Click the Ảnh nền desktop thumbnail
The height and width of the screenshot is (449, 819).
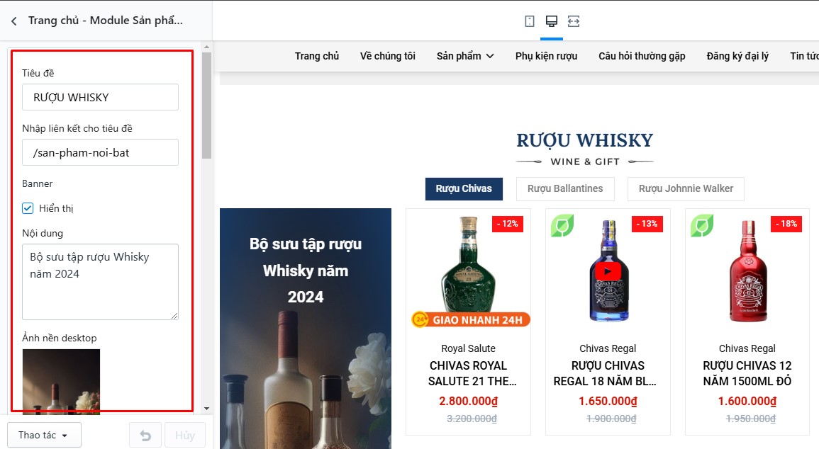[x=61, y=382]
